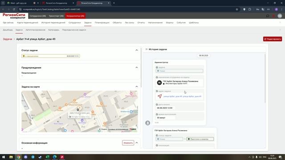The image size is (285, 160).
Task: Open the Транспорт (26) header tab
Action: tap(56, 16)
